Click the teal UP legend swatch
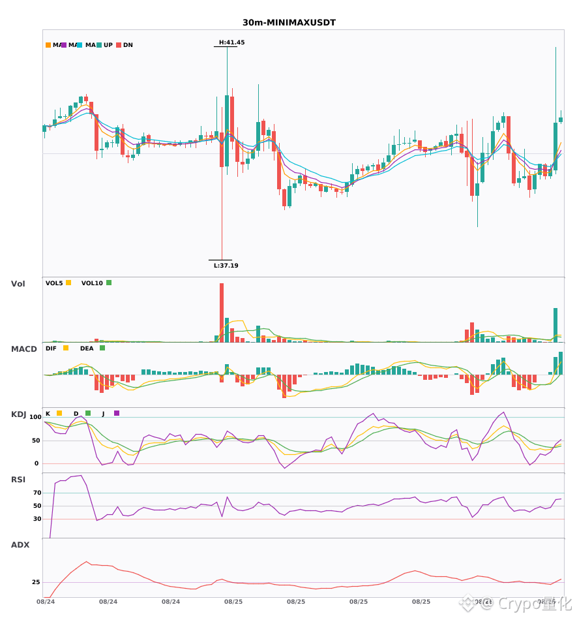The image size is (577, 620). (99, 45)
